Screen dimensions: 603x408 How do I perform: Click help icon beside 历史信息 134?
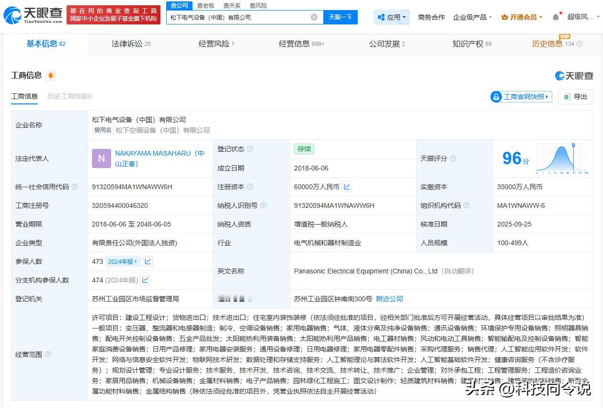coord(580,44)
